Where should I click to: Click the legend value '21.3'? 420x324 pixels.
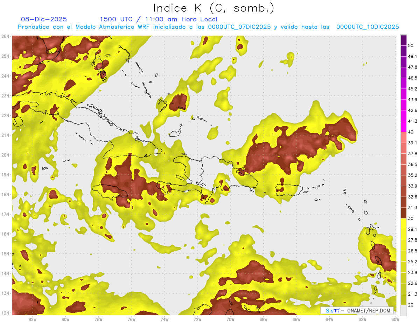pos(413,294)
